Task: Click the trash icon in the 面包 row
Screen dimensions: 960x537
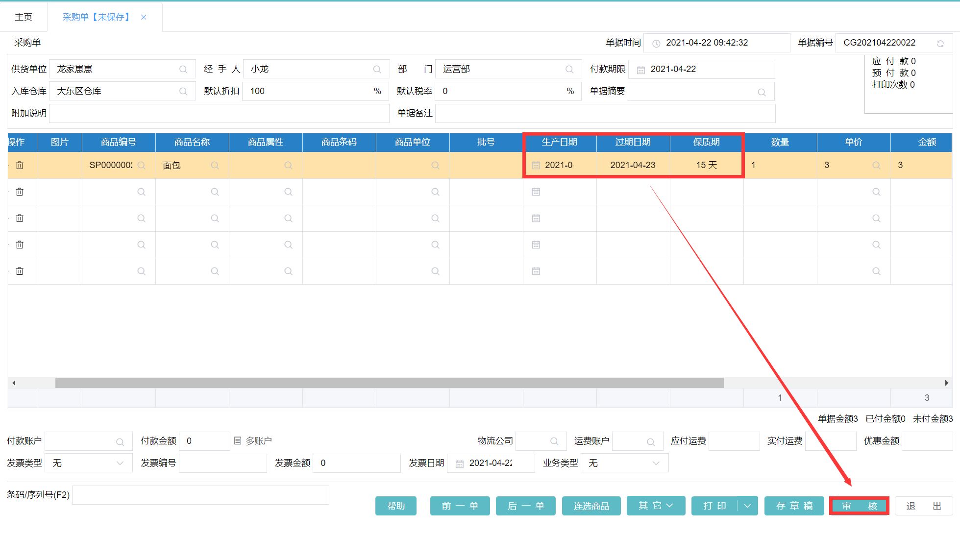Action: click(x=20, y=166)
